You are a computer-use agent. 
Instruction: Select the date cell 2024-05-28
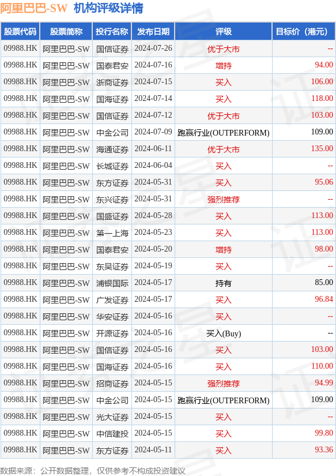[153, 216]
